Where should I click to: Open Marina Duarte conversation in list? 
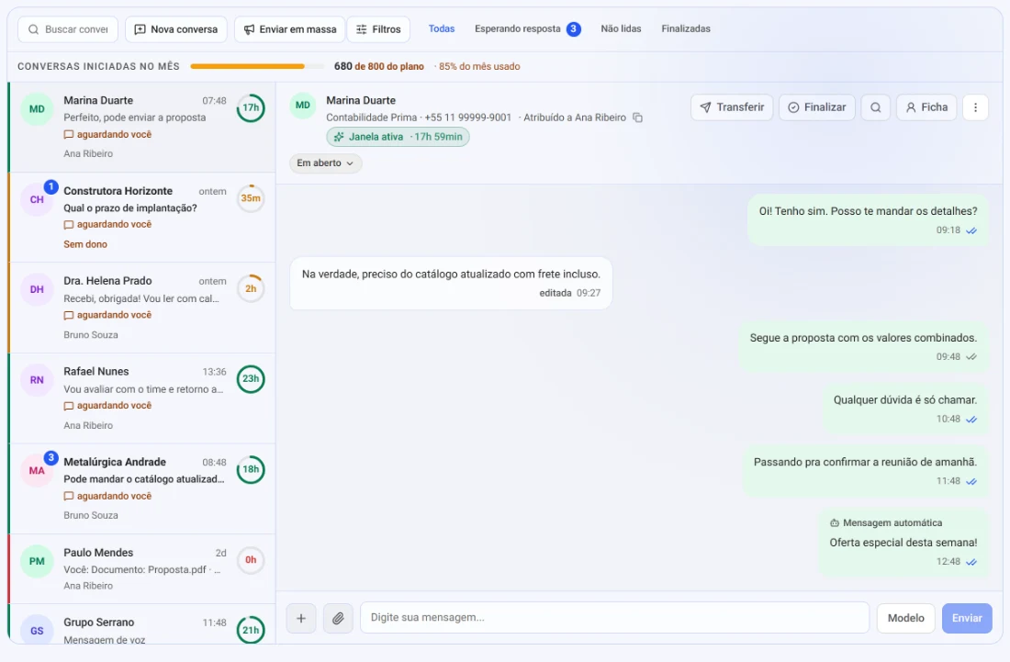[141, 127]
